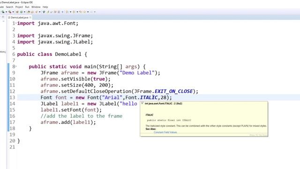300x169 pixels.
Task: Click the Open Type toolbar icon
Action: [x=29, y=12]
